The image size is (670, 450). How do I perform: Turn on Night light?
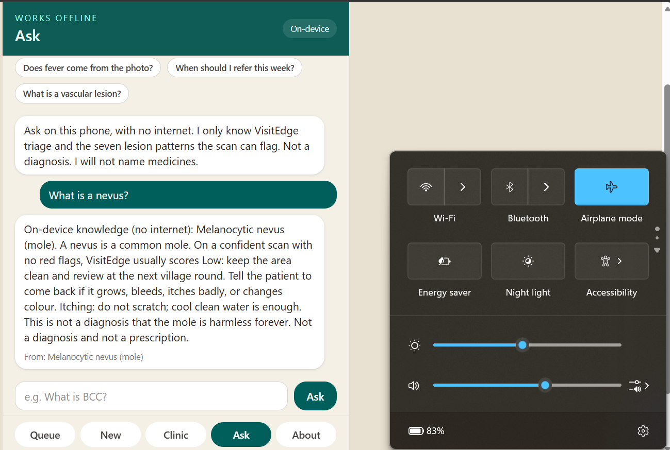(528, 261)
